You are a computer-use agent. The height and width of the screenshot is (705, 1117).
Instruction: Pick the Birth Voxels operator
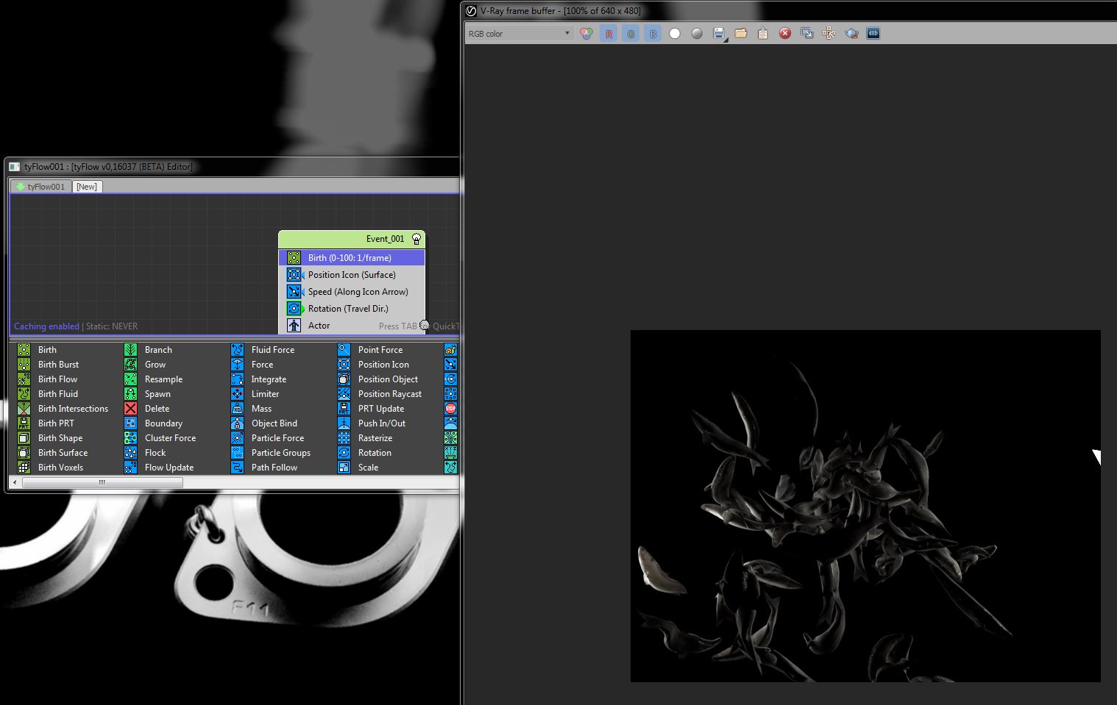click(x=60, y=468)
